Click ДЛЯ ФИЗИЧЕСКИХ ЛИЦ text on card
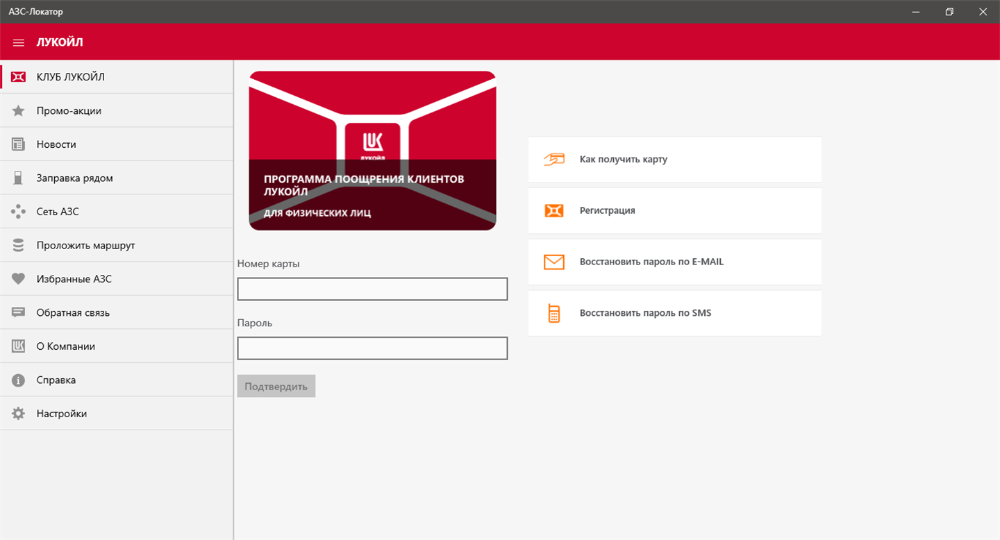 coord(317,213)
